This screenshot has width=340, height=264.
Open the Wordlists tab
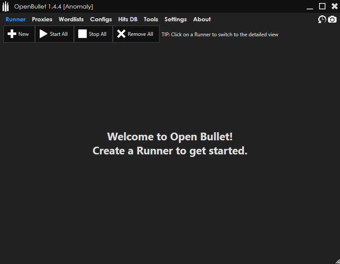coord(71,20)
